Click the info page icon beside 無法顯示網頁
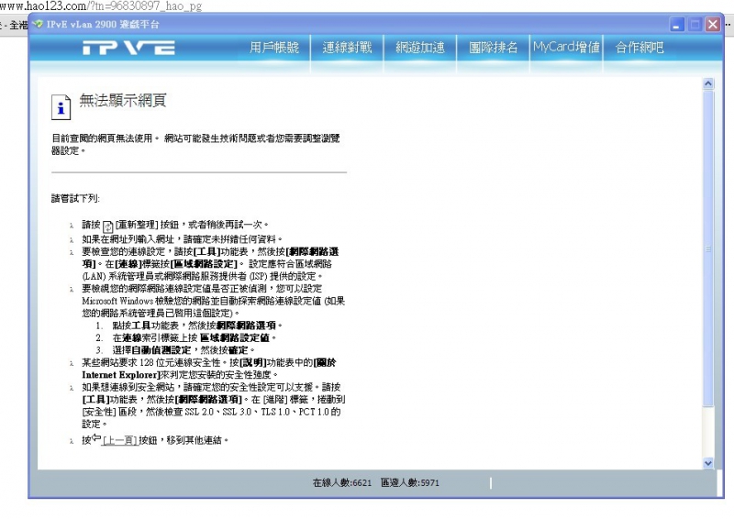 [x=61, y=107]
